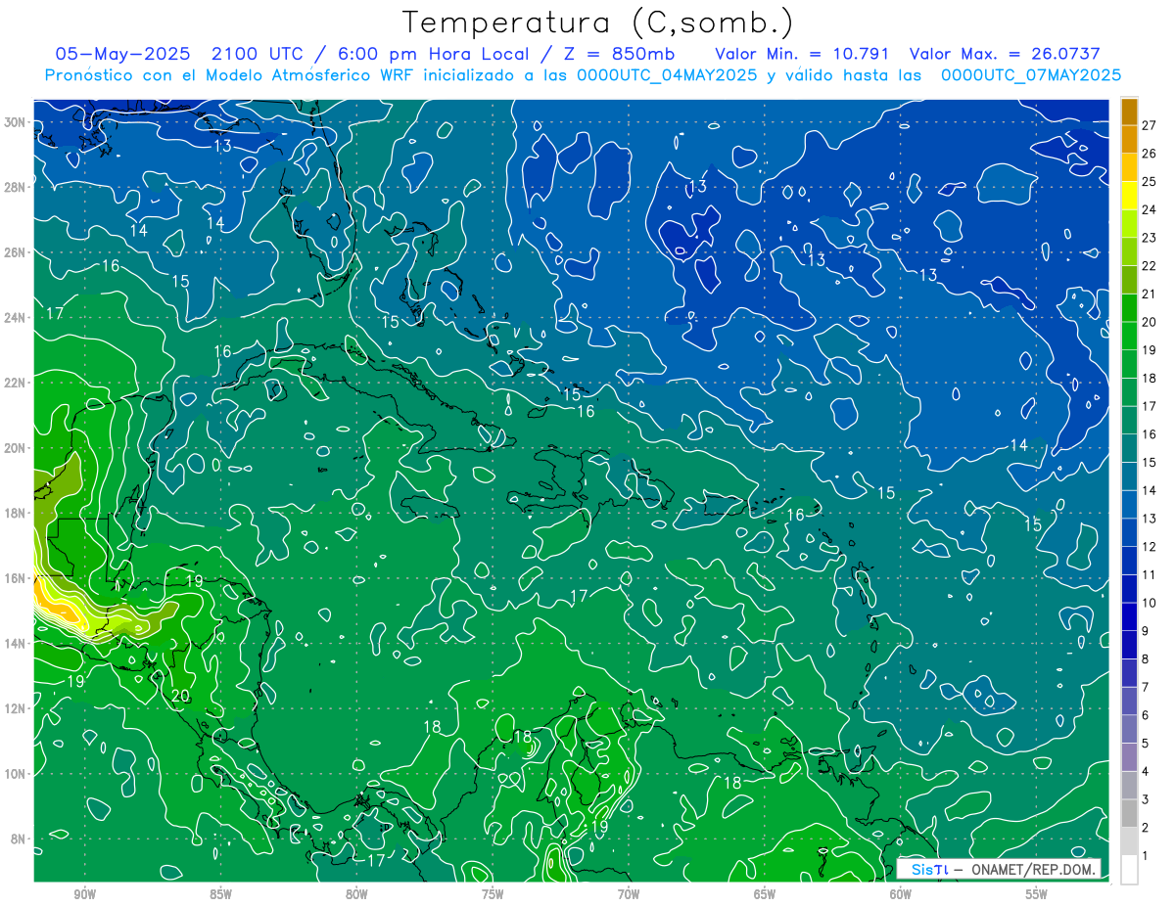Click the "30N" latitude axis label
Viewport: 1175px width, 907px height.
[x=16, y=122]
